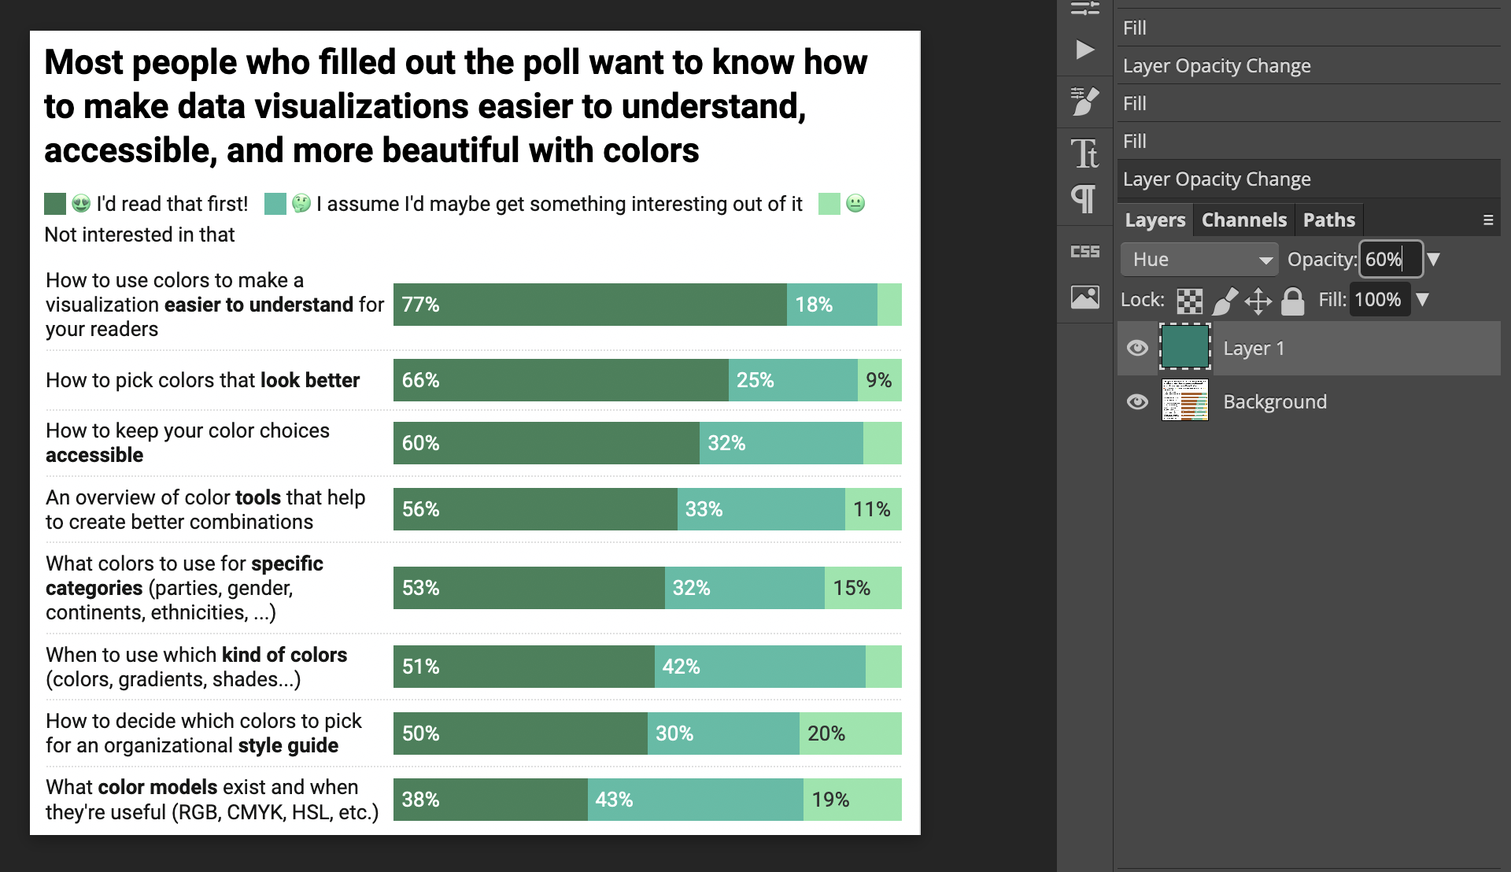Click the lock image pixels brush icon
The height and width of the screenshot is (872, 1511).
1224,301
